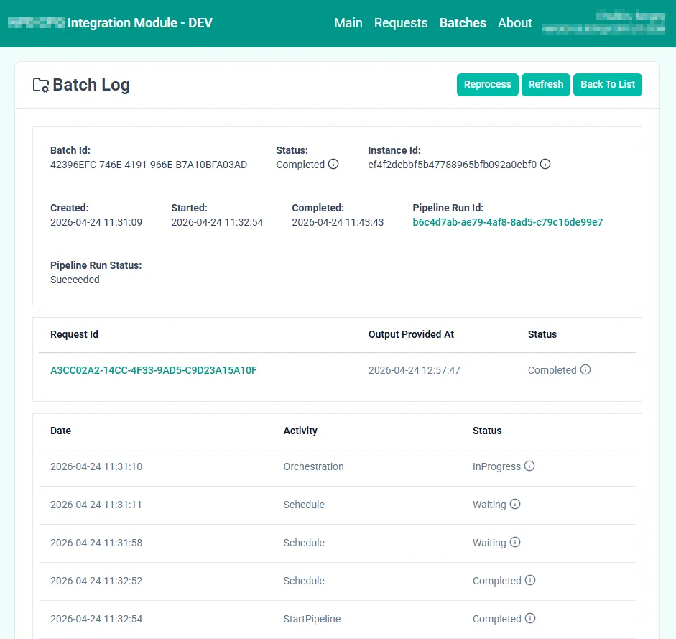Go to the Requests menu item
This screenshot has height=639, width=676.
click(x=401, y=23)
